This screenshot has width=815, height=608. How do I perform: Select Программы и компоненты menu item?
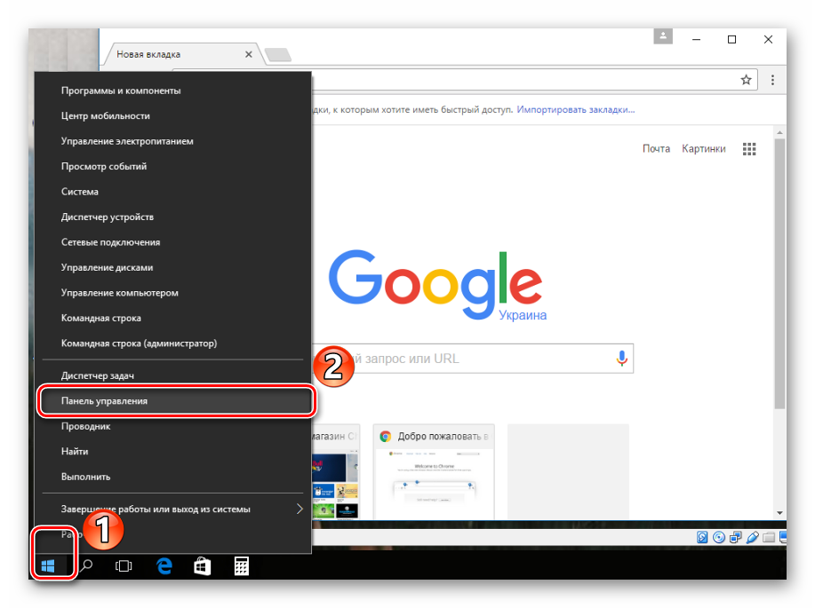173,91
